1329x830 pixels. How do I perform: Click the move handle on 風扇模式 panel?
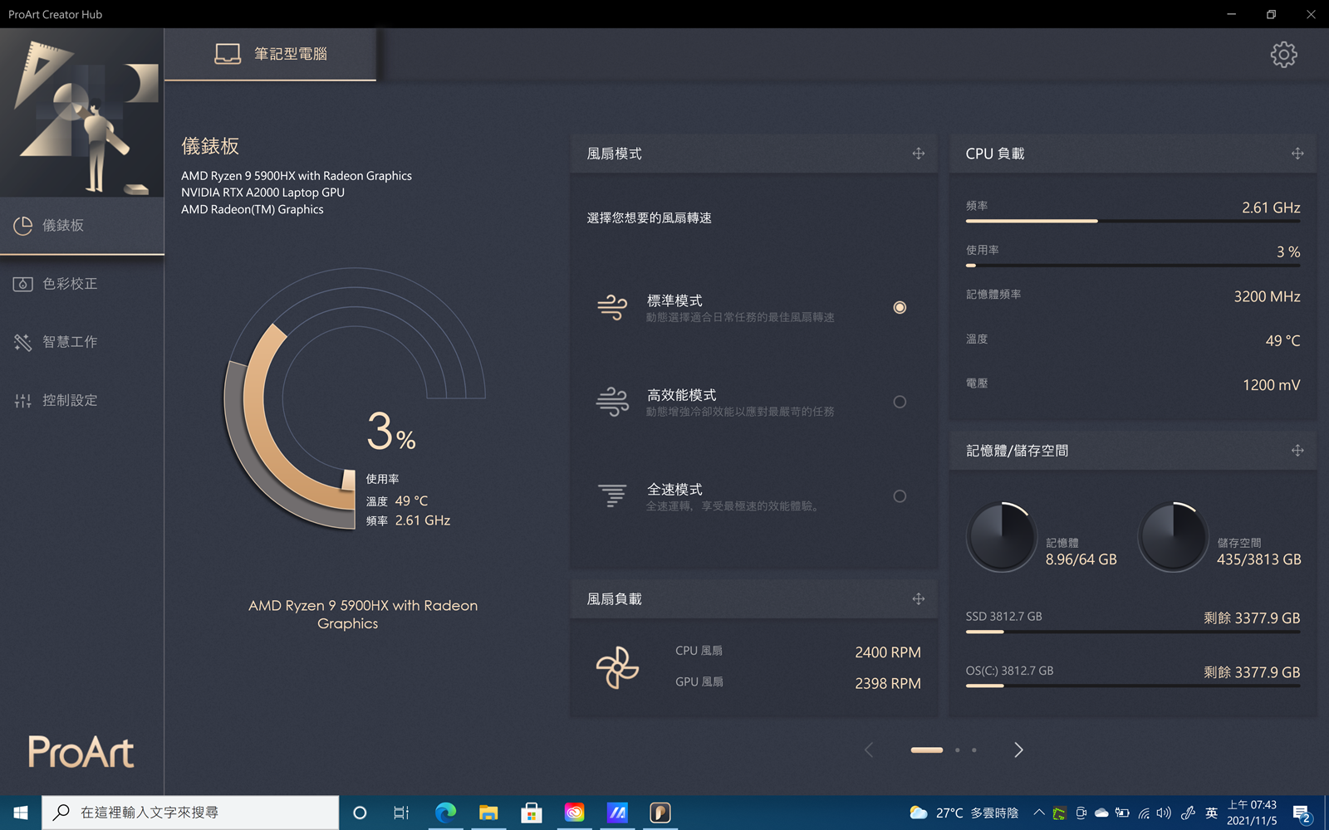tap(918, 154)
